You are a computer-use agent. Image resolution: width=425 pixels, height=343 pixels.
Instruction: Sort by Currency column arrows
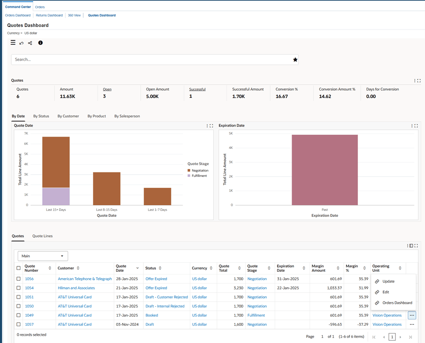coord(211,268)
